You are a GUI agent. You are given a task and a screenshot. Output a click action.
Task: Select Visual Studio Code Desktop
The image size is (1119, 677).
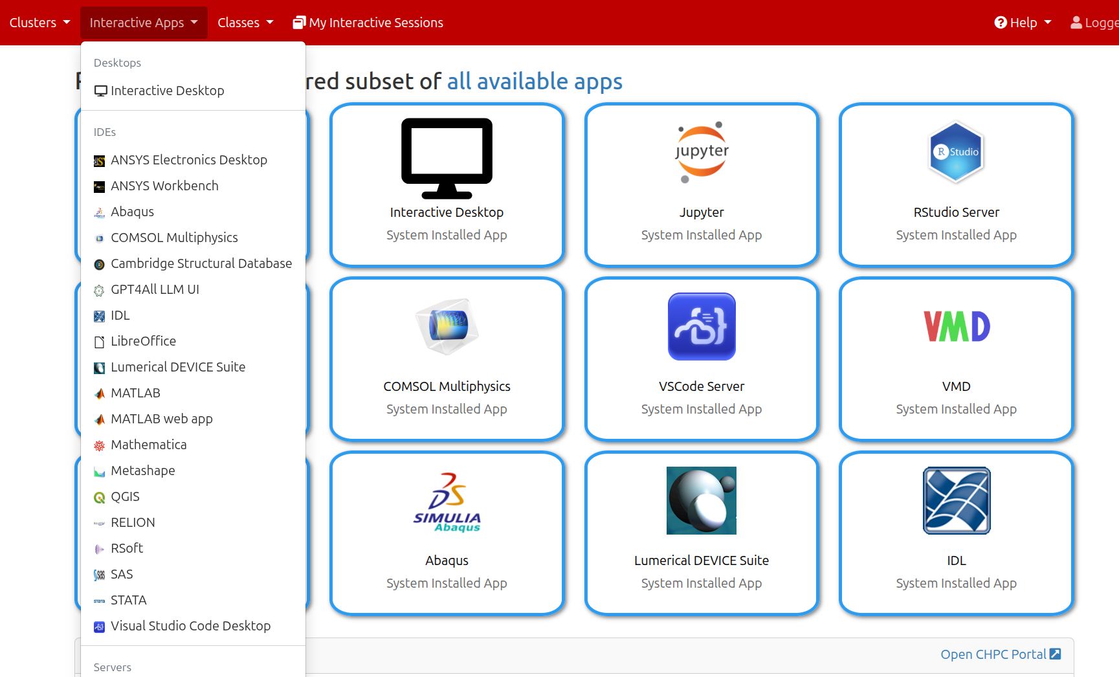coord(190,625)
